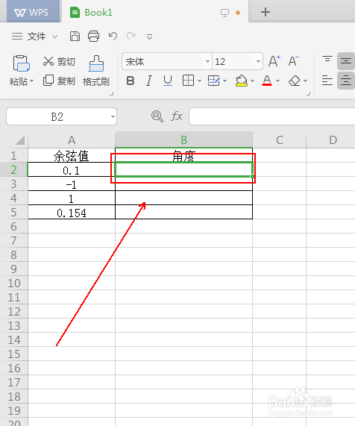Open the 文件 menu
This screenshot has height=426, width=355.
click(x=37, y=36)
